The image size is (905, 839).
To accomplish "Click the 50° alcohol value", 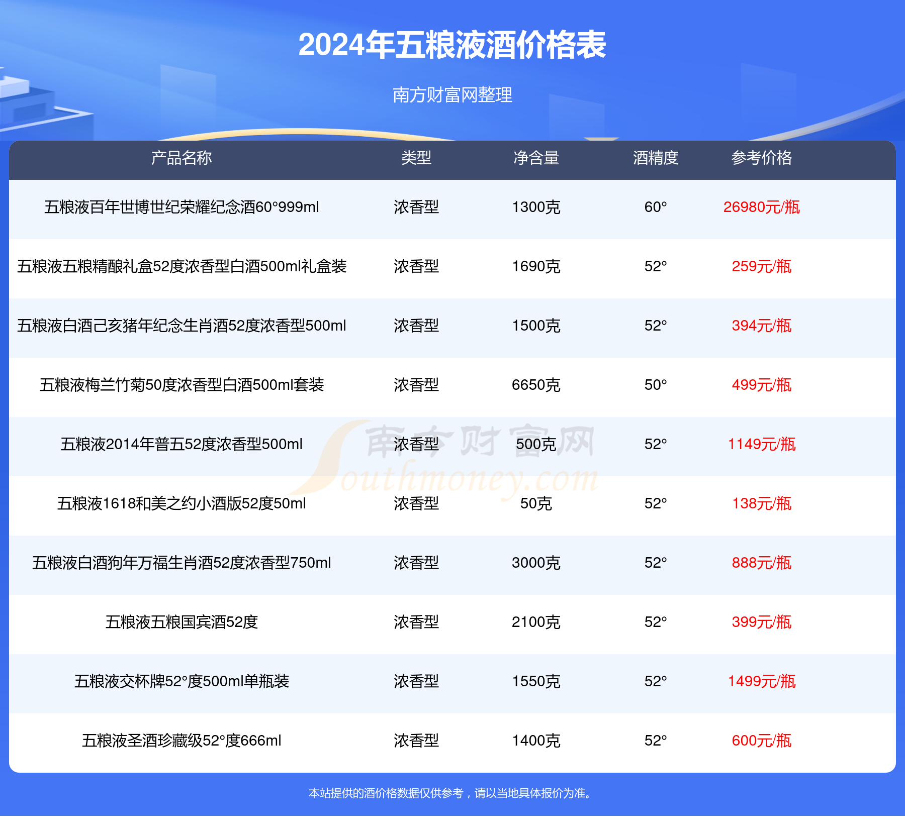I will tap(656, 385).
